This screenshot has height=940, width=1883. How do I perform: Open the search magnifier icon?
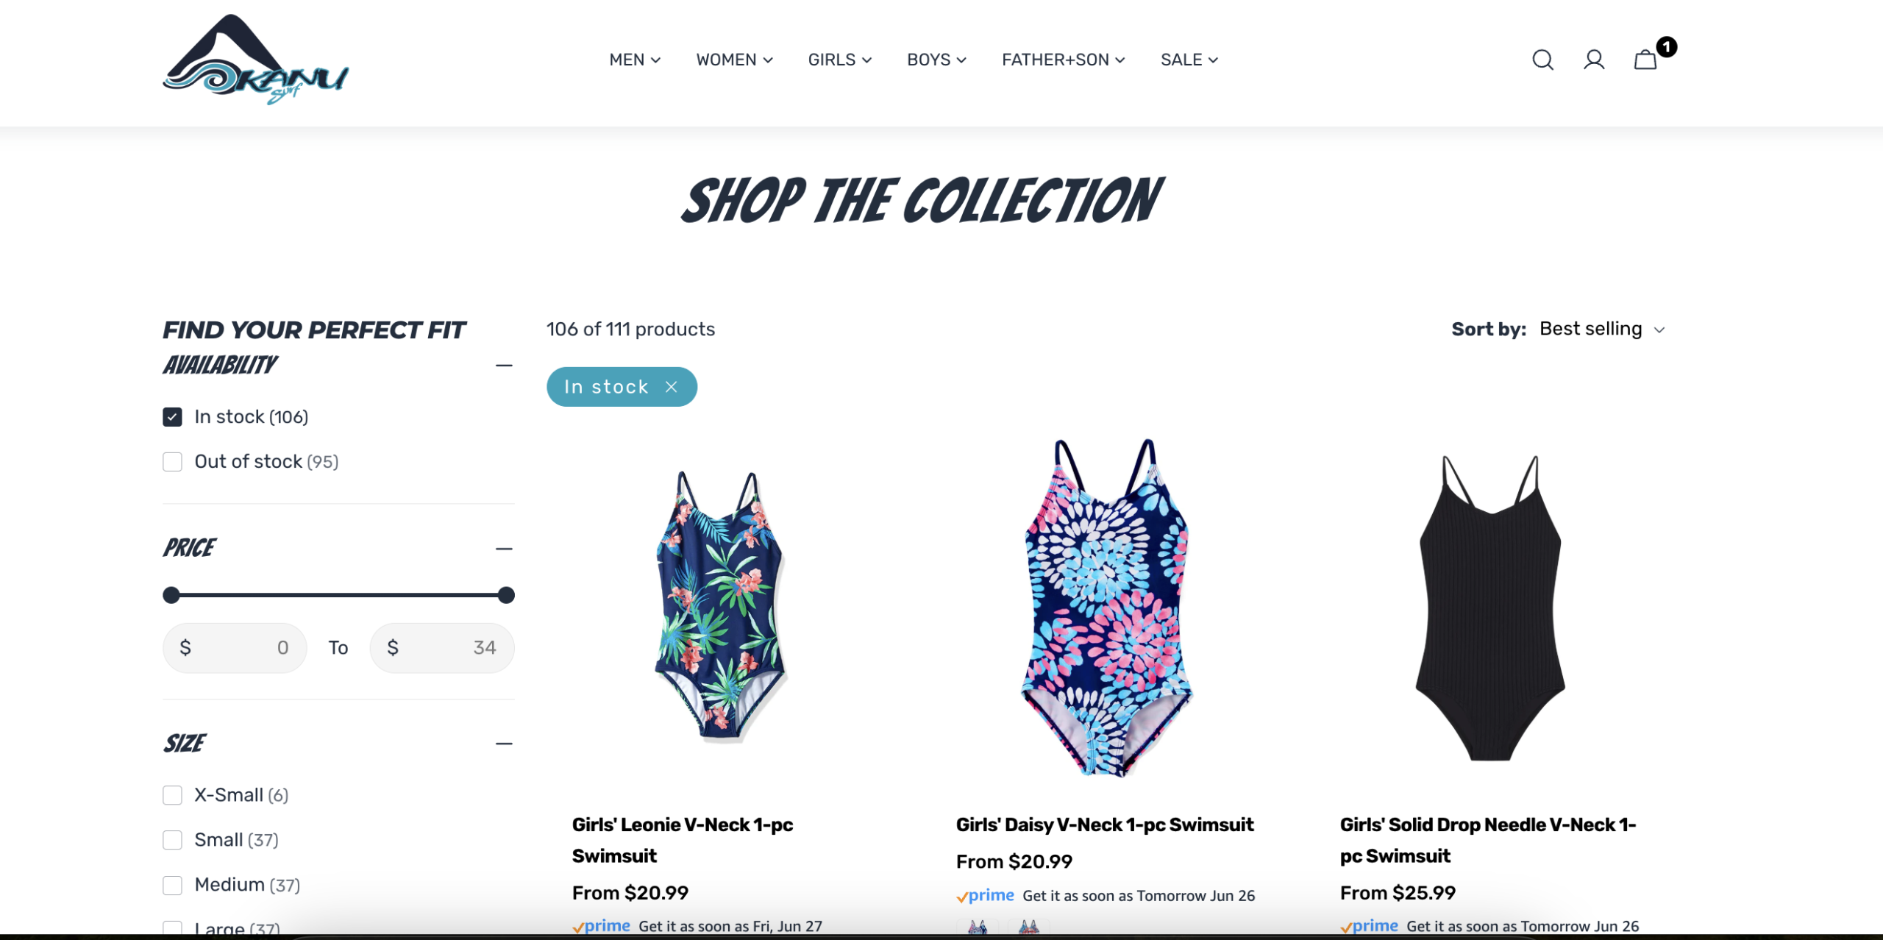pos(1542,60)
